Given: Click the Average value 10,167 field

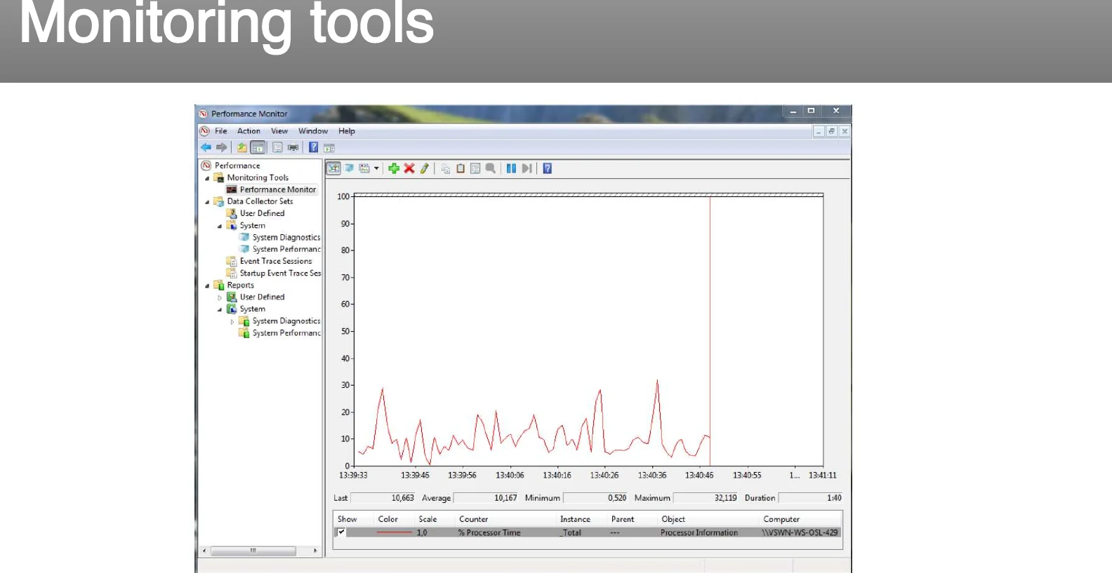Looking at the screenshot, I should click(486, 498).
